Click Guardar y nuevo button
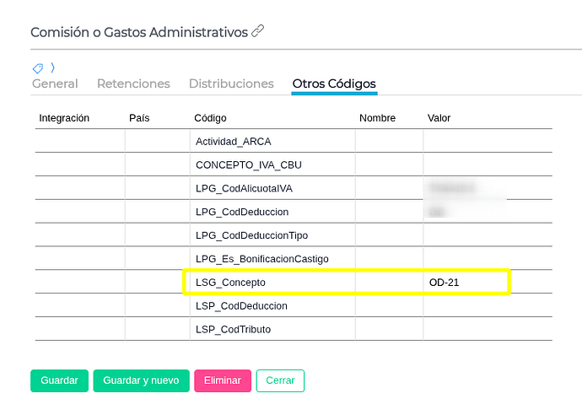 click(x=141, y=380)
